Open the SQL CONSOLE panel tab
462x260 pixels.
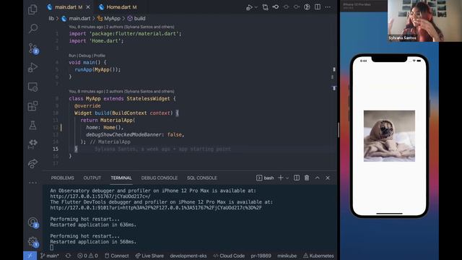click(202, 178)
